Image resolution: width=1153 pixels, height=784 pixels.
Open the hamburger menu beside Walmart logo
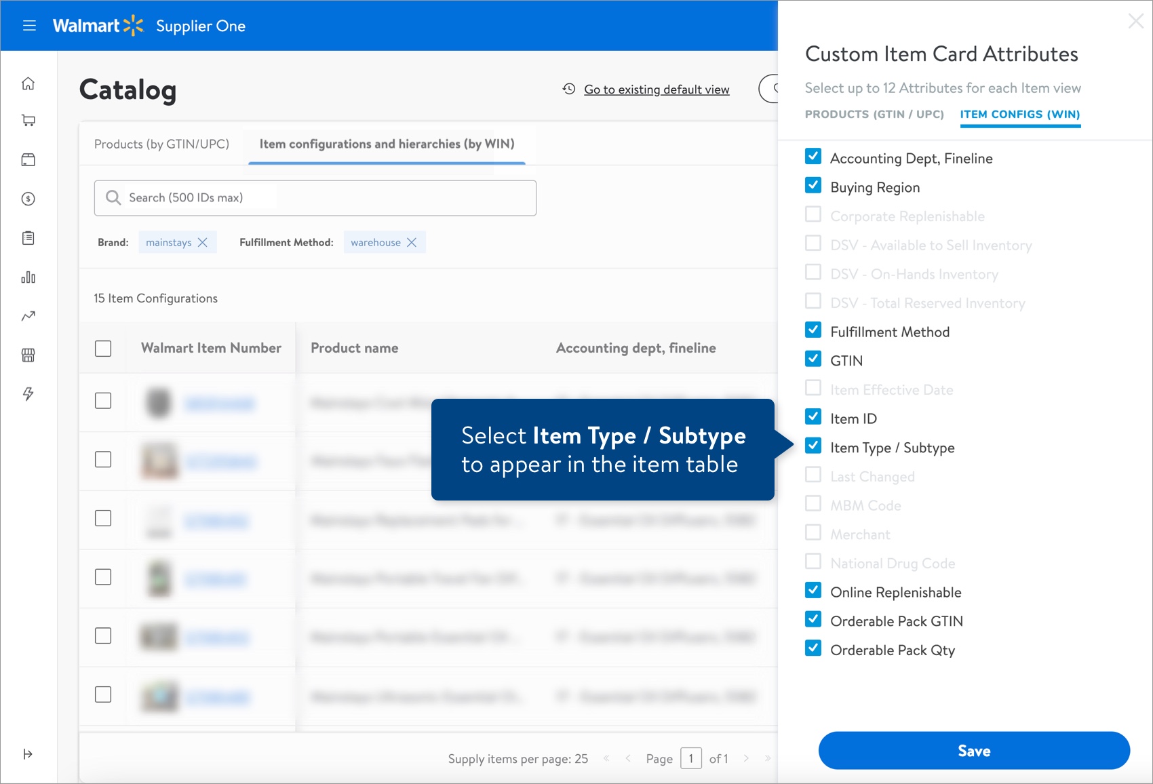point(29,25)
